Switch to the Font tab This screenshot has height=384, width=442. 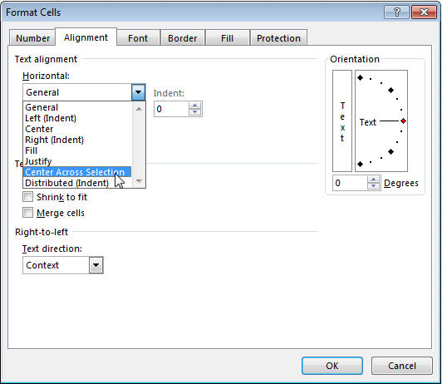[x=138, y=38]
